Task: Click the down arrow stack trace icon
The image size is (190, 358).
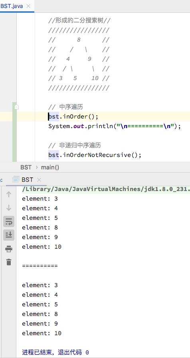Action: (9, 208)
